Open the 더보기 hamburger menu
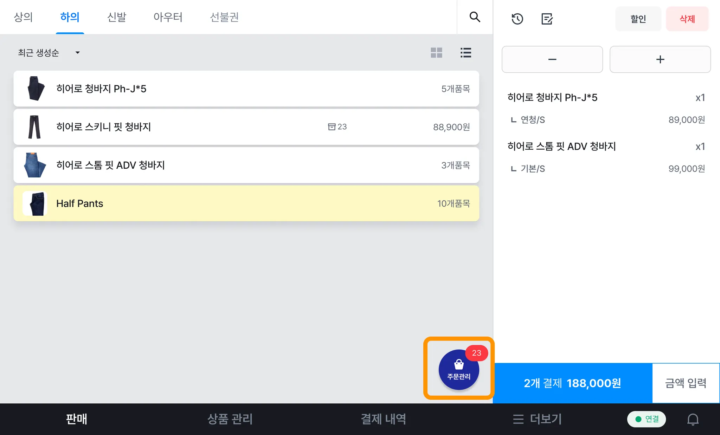 537,419
